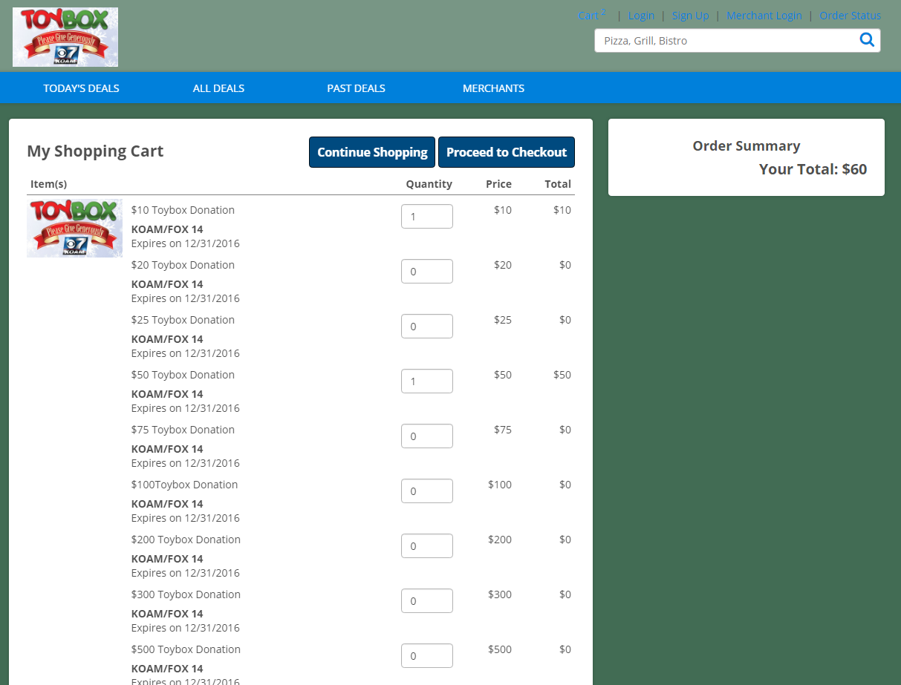Screen dimensions: 901x685
Task: Select quantity field for $25 Toybox Donation
Action: [427, 326]
